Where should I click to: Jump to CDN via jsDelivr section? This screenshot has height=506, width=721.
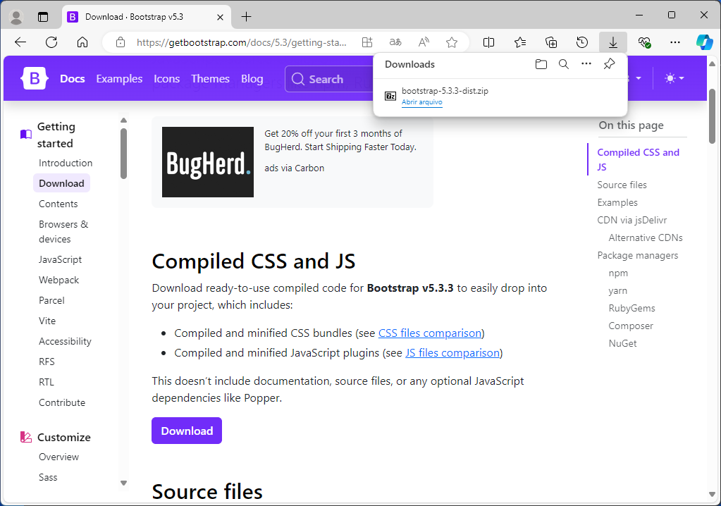coord(631,220)
